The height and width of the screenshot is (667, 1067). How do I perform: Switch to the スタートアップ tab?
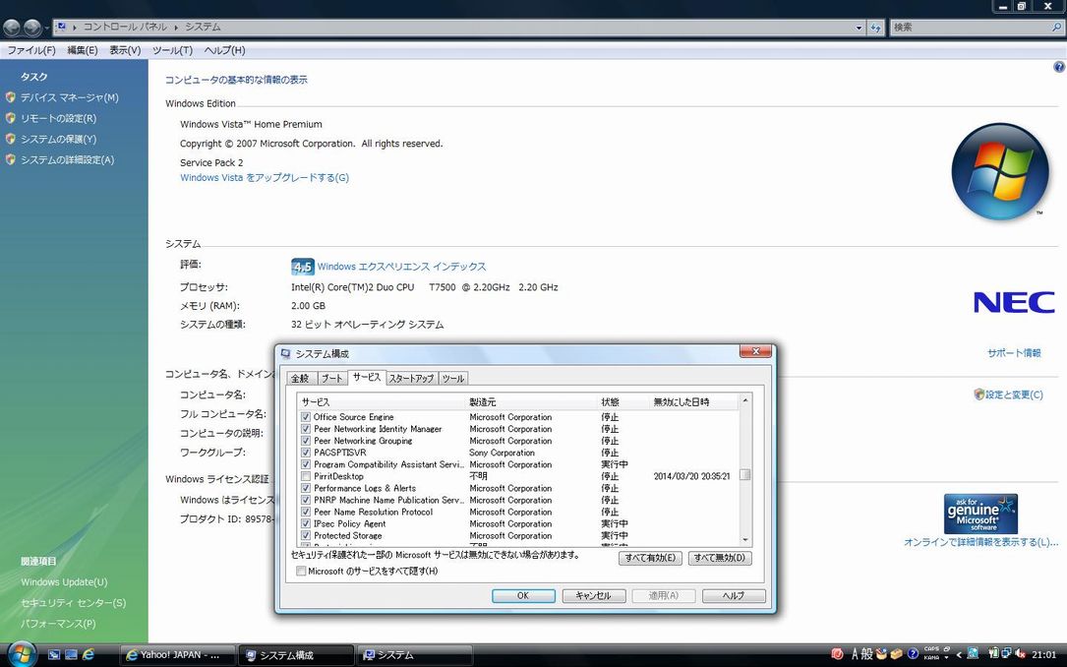411,379
